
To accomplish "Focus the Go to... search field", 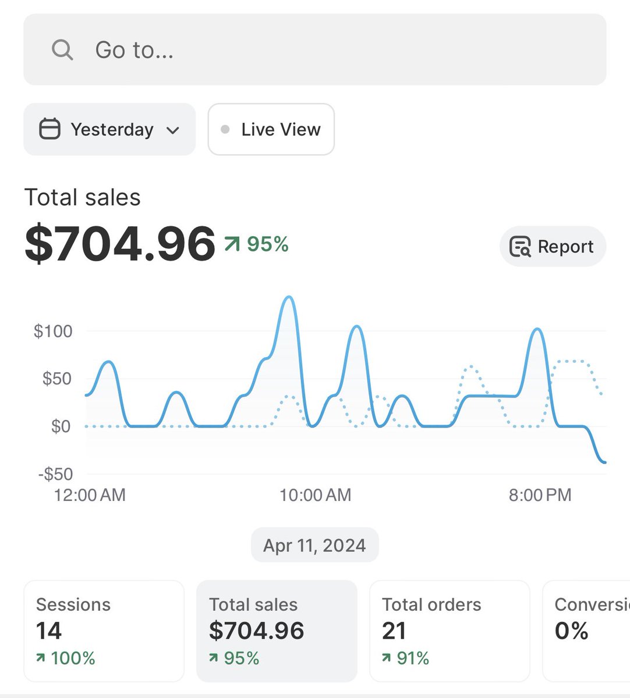I will 315,50.
